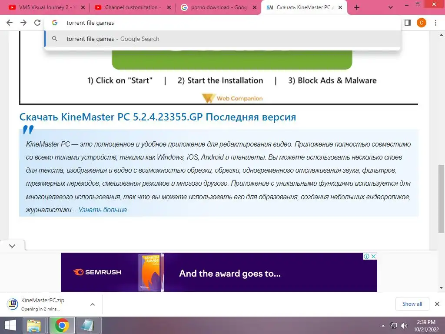Close the VM5 Visual Journey tab

pos(83,8)
